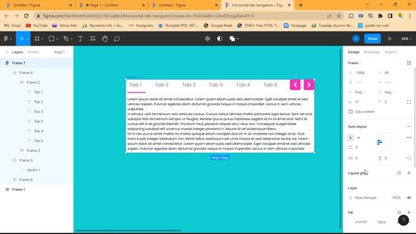Open the Move tools dropdown arrow
Viewport: 416px width, 234px height.
(x=27, y=39)
